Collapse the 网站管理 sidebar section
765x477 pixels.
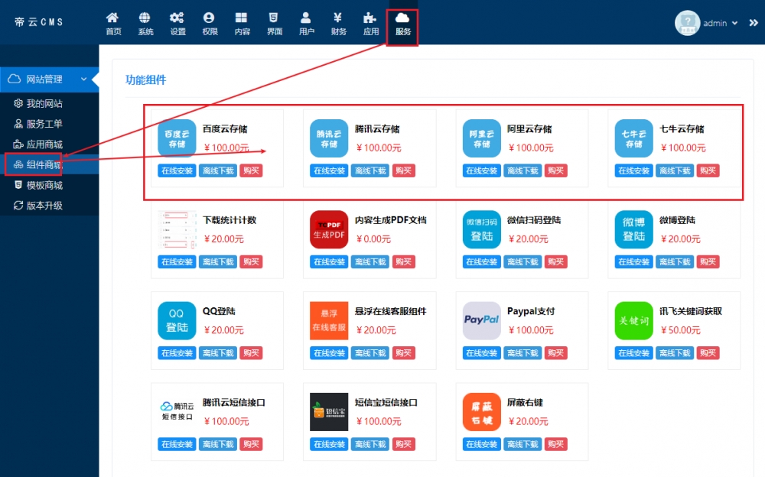click(49, 79)
